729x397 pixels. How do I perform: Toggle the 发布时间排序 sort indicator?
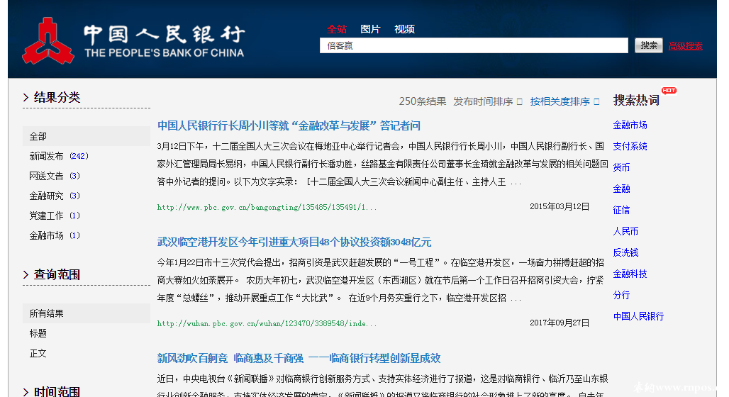[520, 102]
